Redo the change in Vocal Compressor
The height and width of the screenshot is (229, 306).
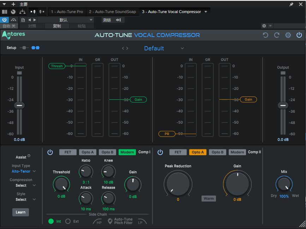pyautogui.click(x=277, y=35)
